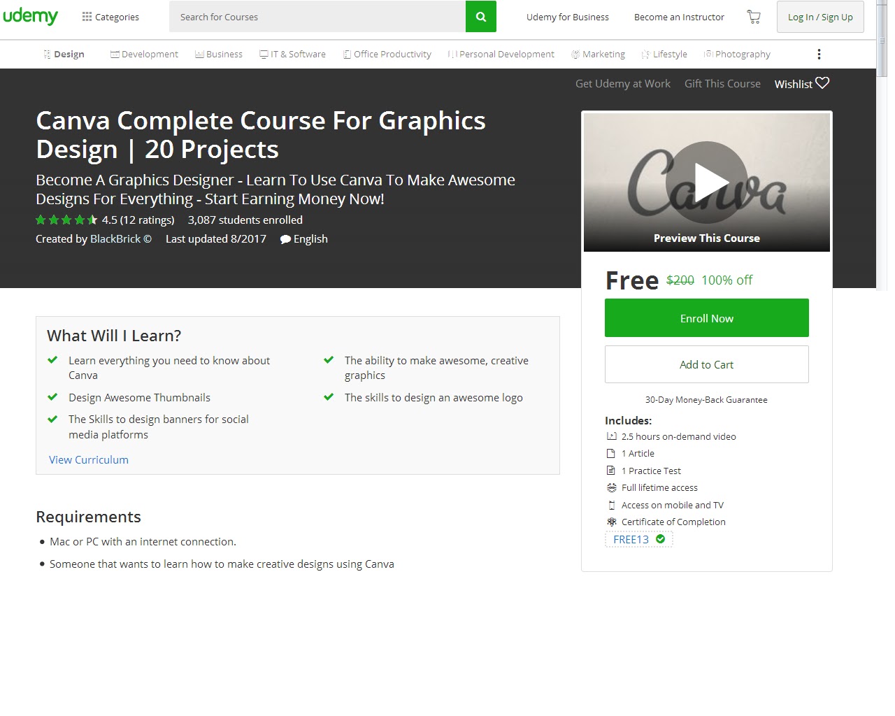Click the Log In / Sign Up button
This screenshot has width=895, height=716.
(x=820, y=17)
